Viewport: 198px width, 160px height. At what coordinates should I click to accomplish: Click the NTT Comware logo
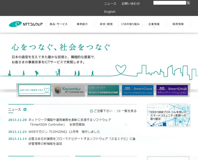coord(26,24)
